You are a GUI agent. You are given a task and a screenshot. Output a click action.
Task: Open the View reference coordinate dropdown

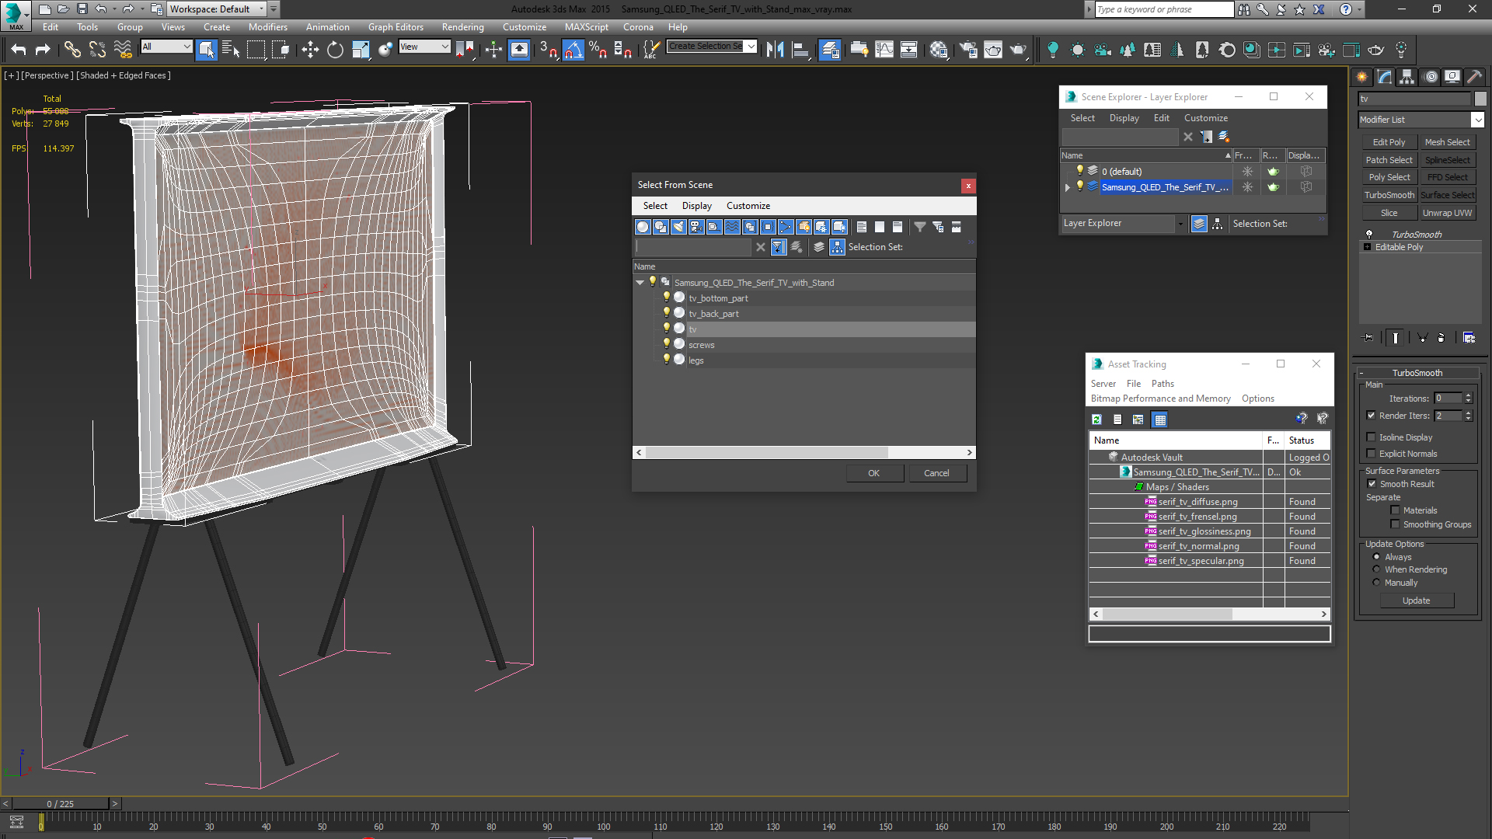[x=424, y=47]
